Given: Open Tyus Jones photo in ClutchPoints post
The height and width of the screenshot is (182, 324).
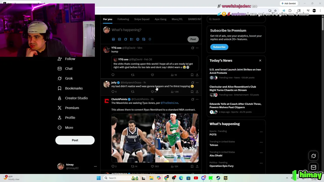Looking at the screenshot, I should (133, 138).
